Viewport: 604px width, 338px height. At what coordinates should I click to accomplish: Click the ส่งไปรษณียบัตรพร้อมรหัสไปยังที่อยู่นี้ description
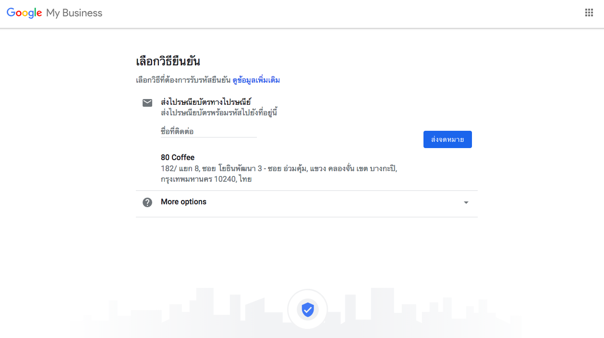[x=219, y=113]
